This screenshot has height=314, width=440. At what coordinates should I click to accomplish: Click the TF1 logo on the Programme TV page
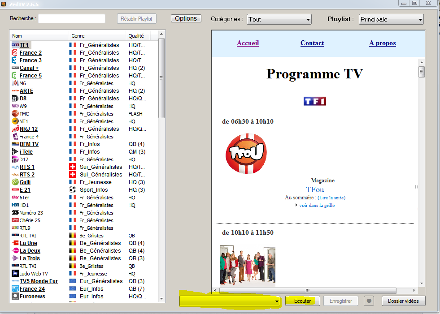314,101
